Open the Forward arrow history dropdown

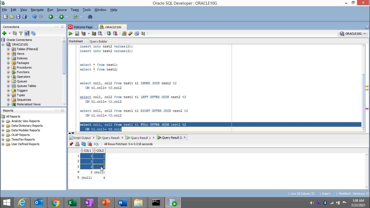(x=66, y=17)
